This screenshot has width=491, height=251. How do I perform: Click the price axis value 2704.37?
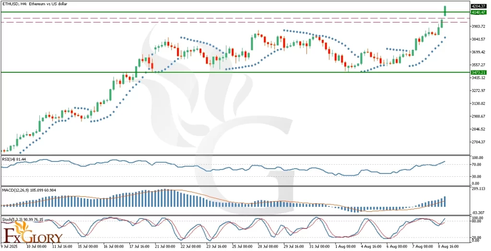(479, 142)
